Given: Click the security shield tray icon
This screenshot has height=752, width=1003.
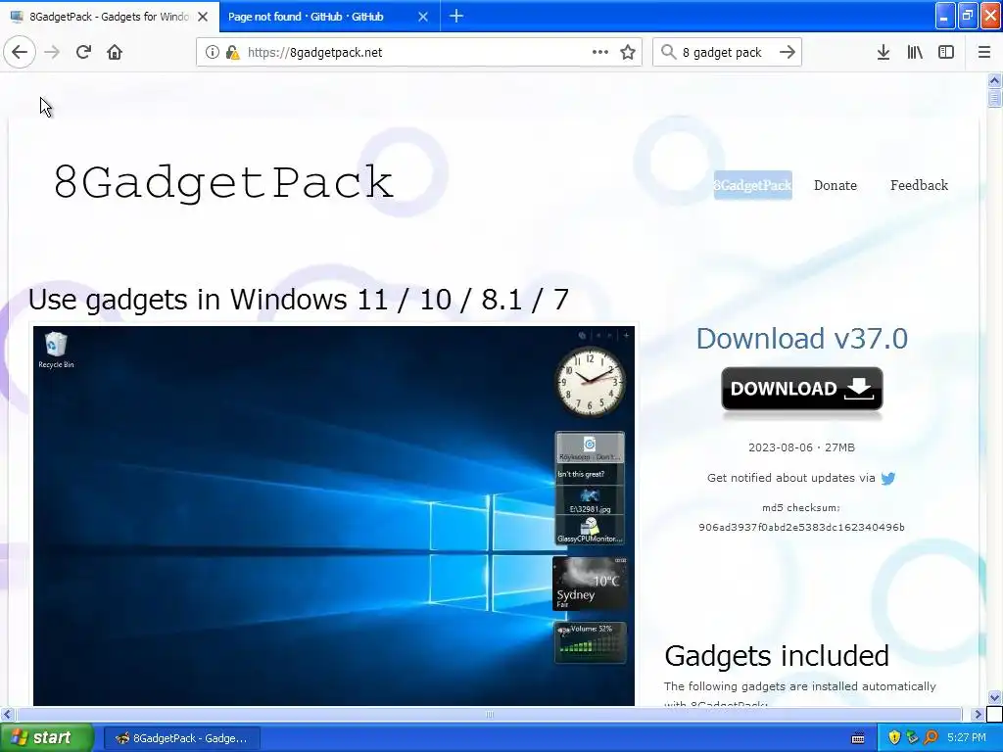Looking at the screenshot, I should (894, 738).
